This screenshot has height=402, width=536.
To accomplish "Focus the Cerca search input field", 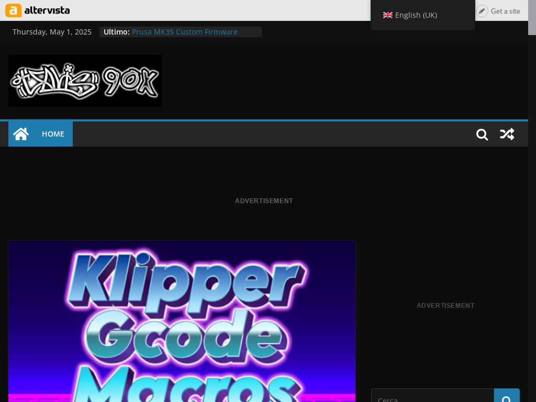I will tap(432, 396).
